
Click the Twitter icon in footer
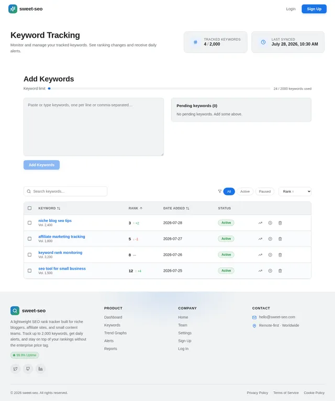[15, 369]
